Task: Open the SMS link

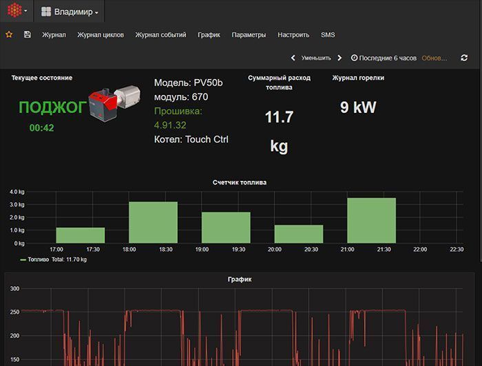Action: (328, 34)
